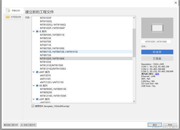Click the eMT 系列 group label

click(44, 72)
